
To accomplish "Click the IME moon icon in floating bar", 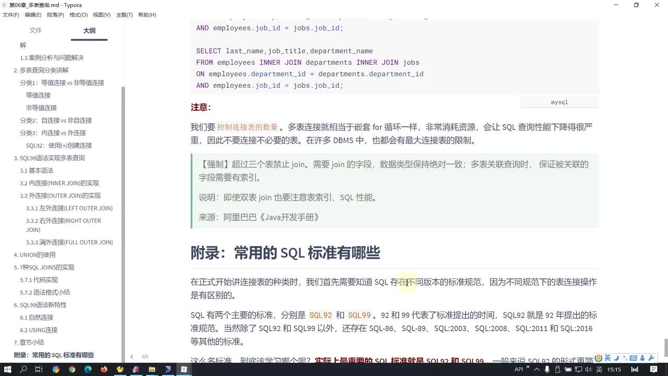I will tap(616, 358).
